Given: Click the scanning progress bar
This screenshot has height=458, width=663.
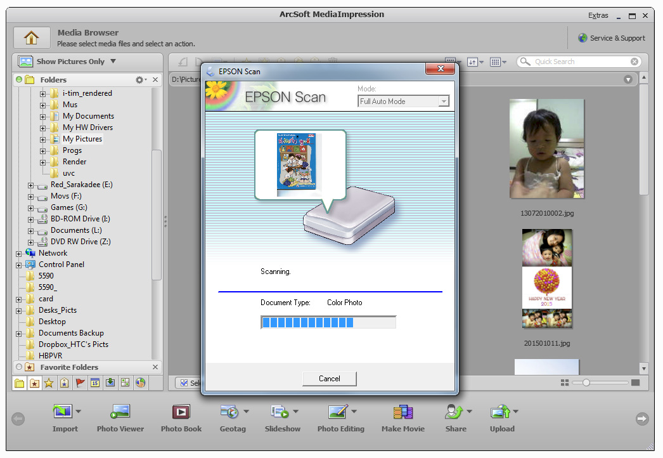Looking at the screenshot, I should point(328,322).
